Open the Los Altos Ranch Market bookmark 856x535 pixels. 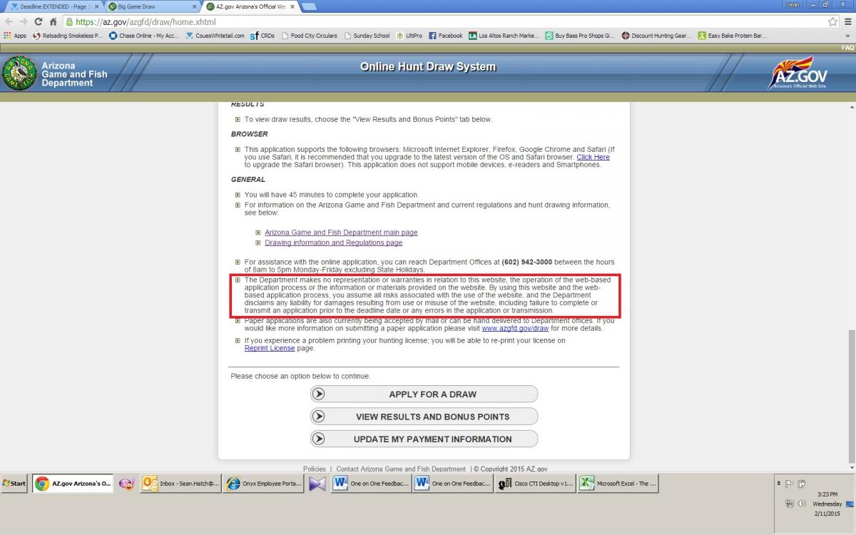tap(504, 35)
